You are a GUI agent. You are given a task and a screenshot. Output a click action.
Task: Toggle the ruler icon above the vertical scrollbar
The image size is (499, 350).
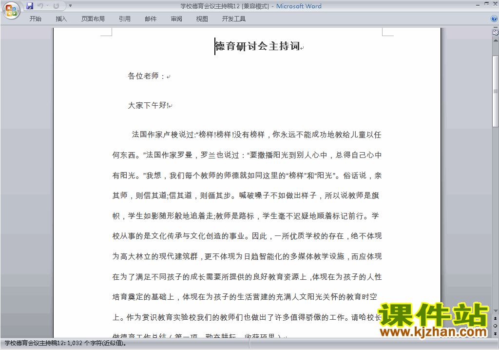coord(496,32)
